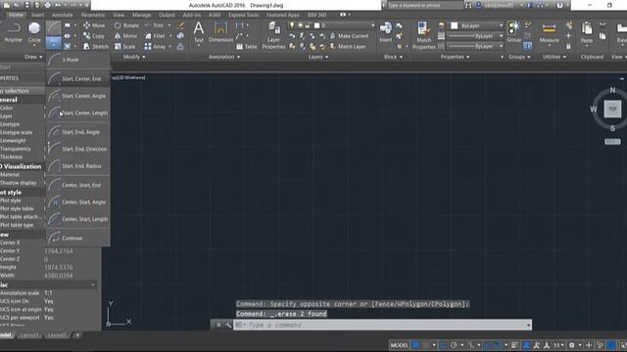Open the Measure utility
The image size is (627, 352).
click(x=549, y=32)
